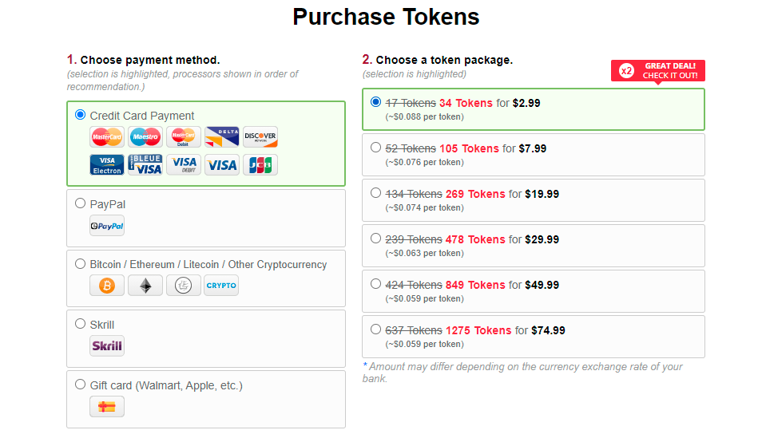Select the 1275 Tokens for $74.99 package
This screenshot has width=758, height=434.
(x=376, y=329)
